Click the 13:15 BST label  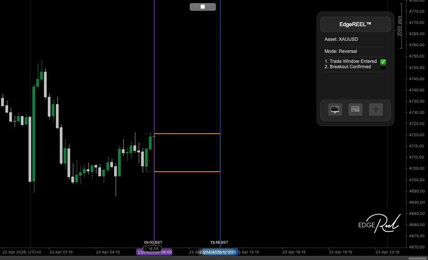coord(219,242)
